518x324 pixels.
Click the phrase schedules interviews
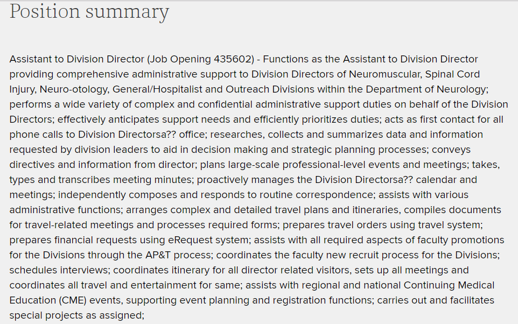click(59, 270)
